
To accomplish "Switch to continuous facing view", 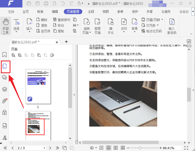I will pos(123,148).
